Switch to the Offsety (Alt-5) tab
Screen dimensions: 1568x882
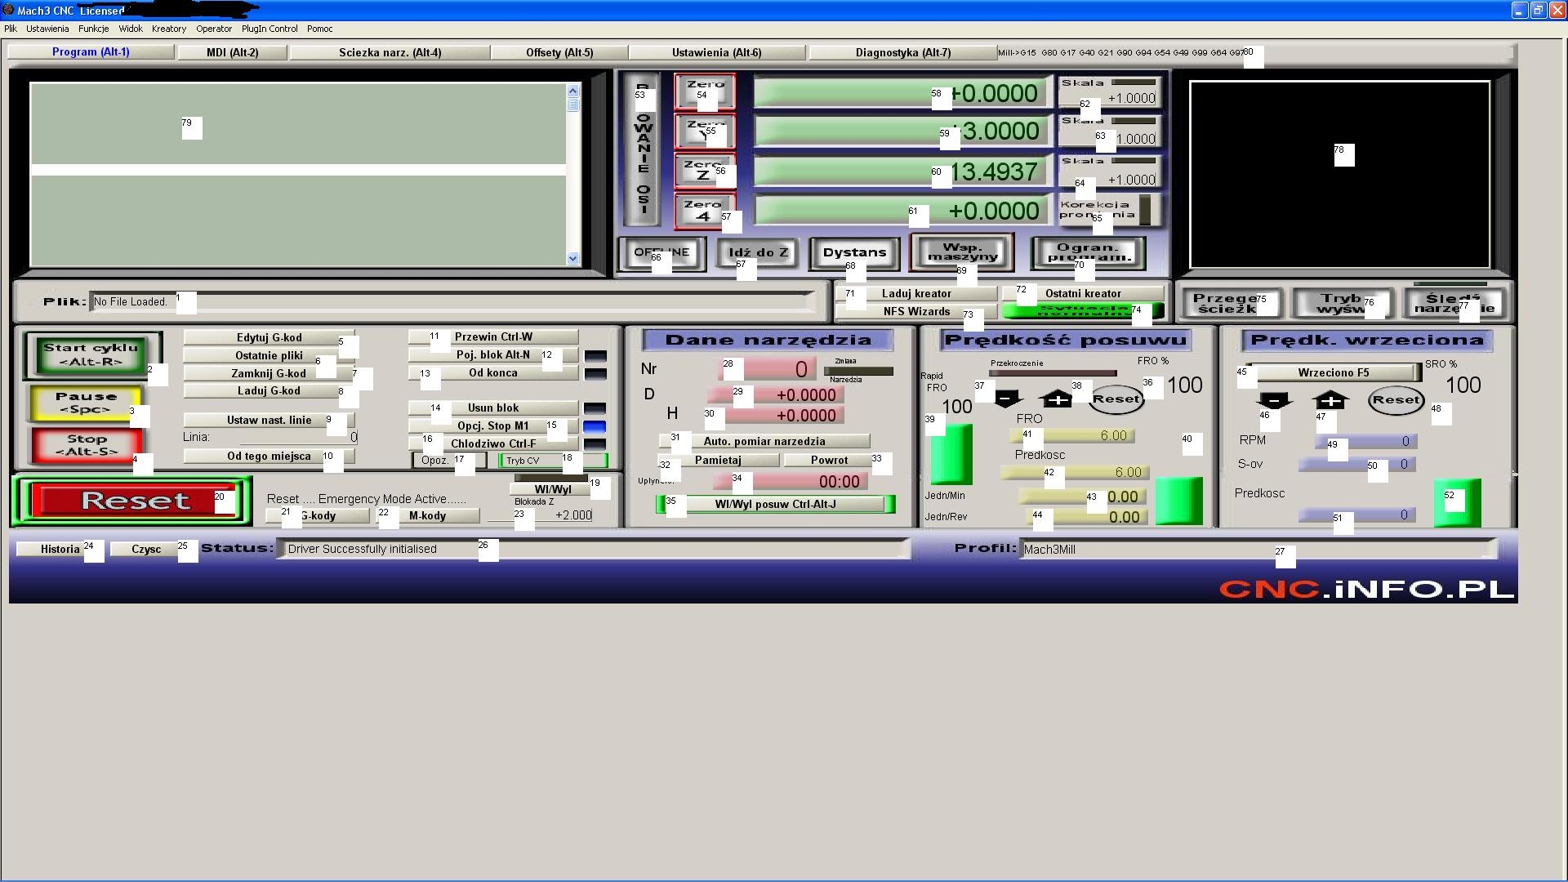[559, 52]
